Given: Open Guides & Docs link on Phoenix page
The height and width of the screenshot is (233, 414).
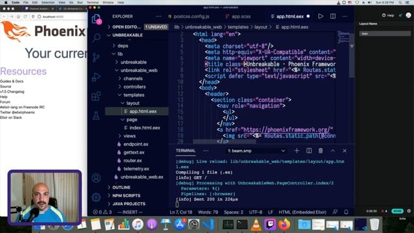Looking at the screenshot, I should (12, 82).
